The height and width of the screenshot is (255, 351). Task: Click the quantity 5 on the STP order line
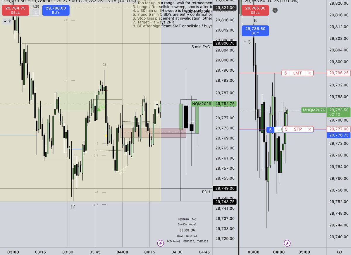click(x=286, y=129)
